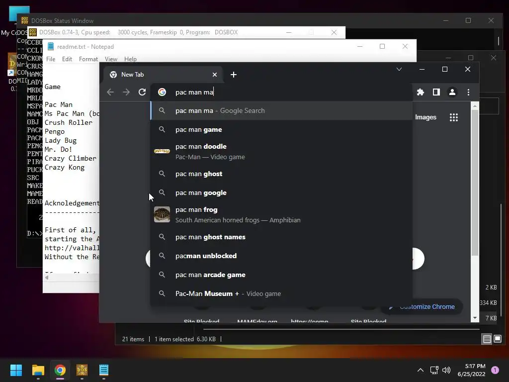Screen dimensions: 509x382
Task: Click 'Pac Man' line in Notepad
Action: click(x=59, y=104)
